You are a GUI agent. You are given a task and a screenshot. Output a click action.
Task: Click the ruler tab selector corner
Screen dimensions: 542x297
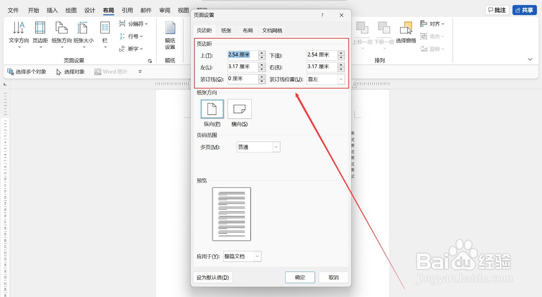(5, 84)
